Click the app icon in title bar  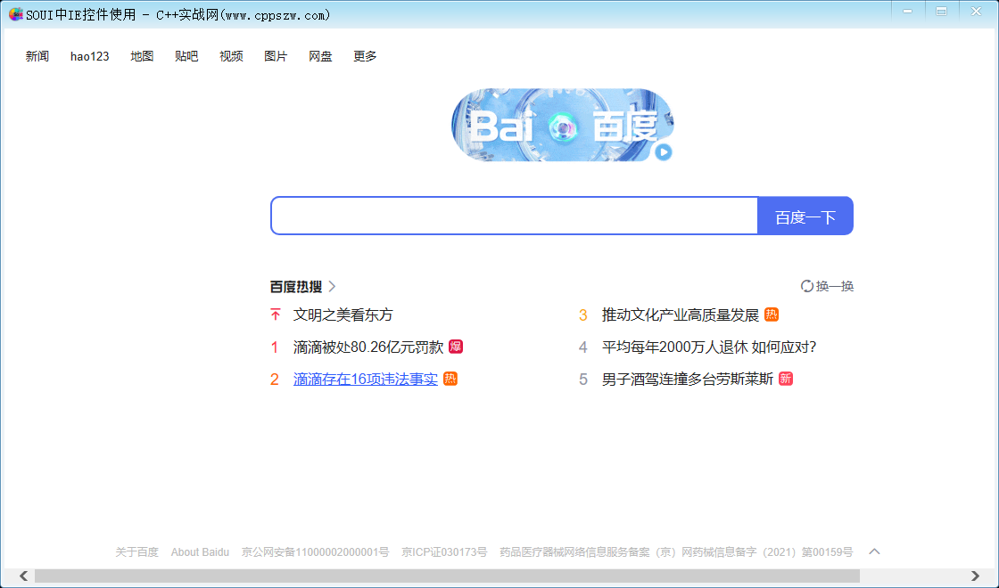click(16, 14)
